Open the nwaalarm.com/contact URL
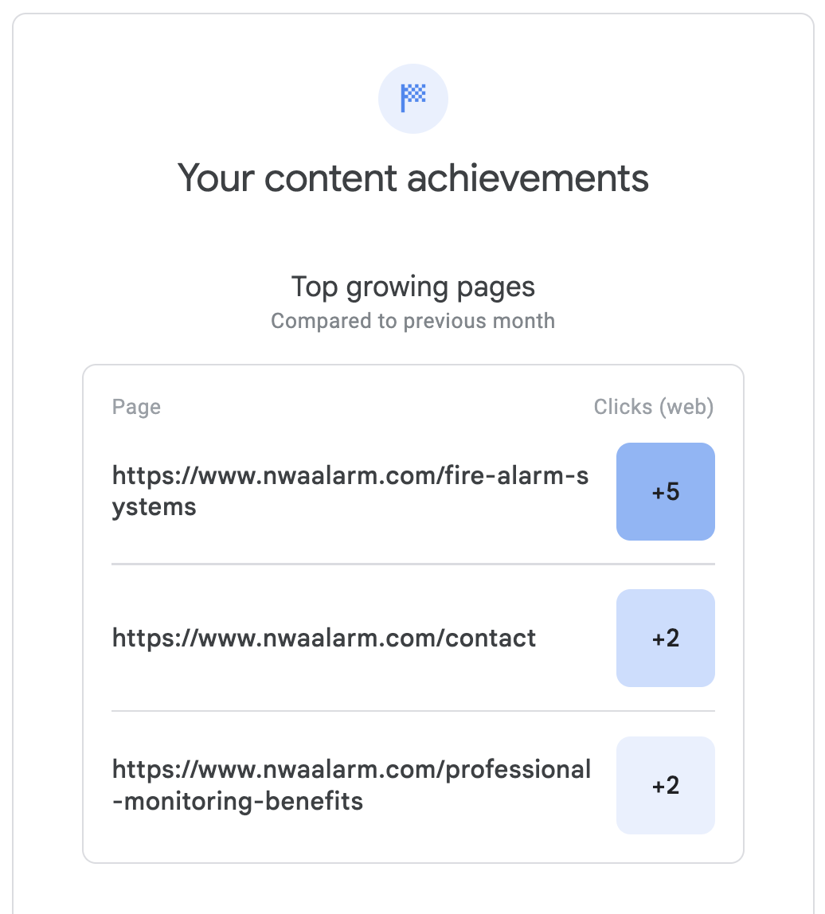The image size is (825, 914). [x=324, y=638]
